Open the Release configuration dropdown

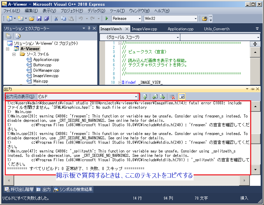tap(139, 19)
